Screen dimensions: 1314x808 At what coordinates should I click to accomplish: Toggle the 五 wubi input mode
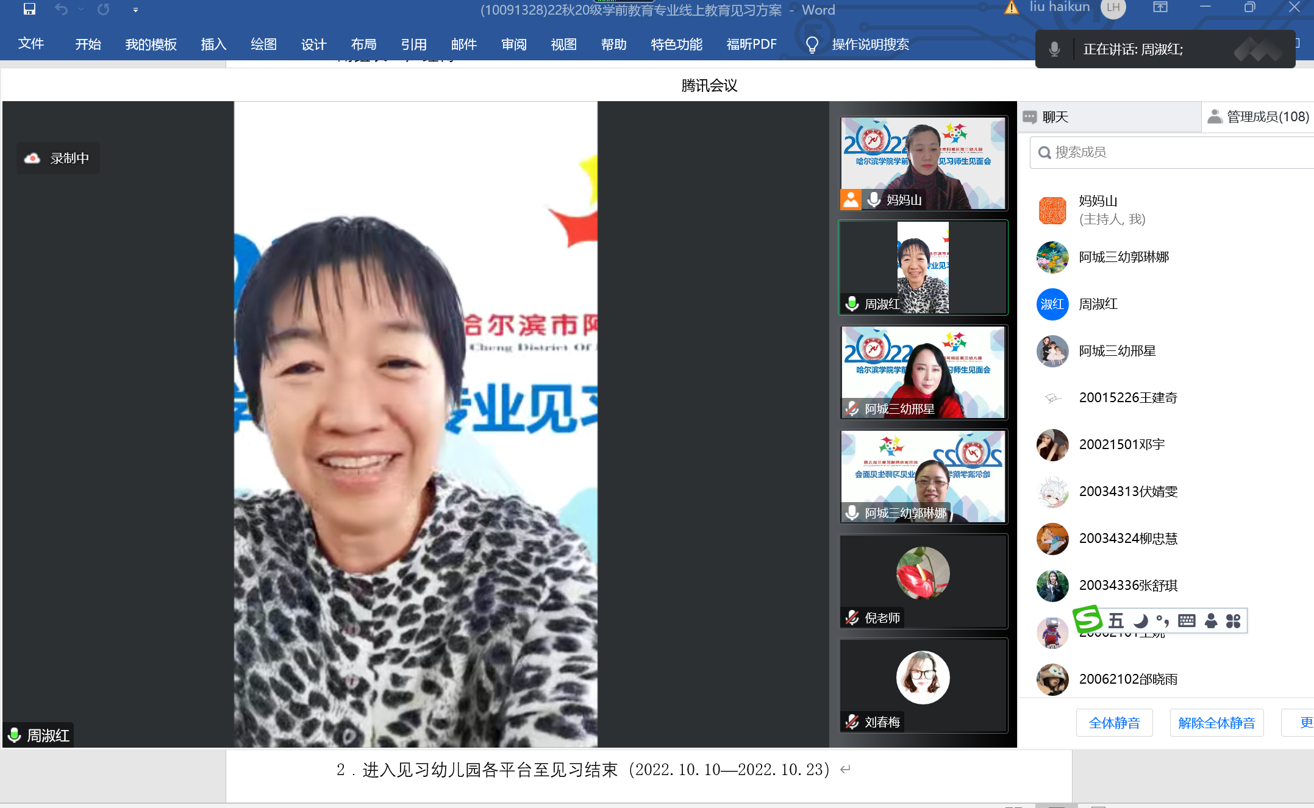(1116, 621)
